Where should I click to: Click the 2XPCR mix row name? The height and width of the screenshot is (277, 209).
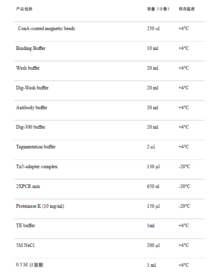[x=28, y=186]
